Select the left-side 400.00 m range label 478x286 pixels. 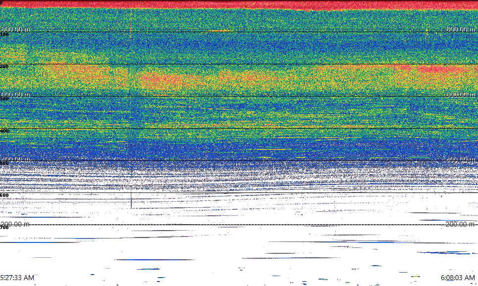[x=15, y=159]
